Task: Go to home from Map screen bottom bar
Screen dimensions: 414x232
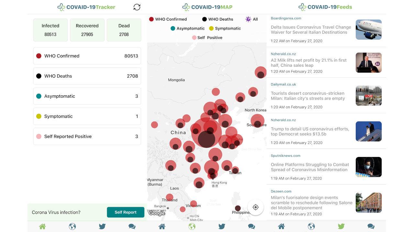Action: pos(162,227)
